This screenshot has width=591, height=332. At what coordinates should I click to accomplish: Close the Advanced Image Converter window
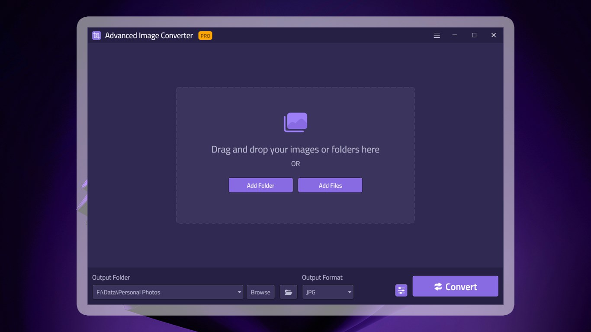pyautogui.click(x=494, y=35)
